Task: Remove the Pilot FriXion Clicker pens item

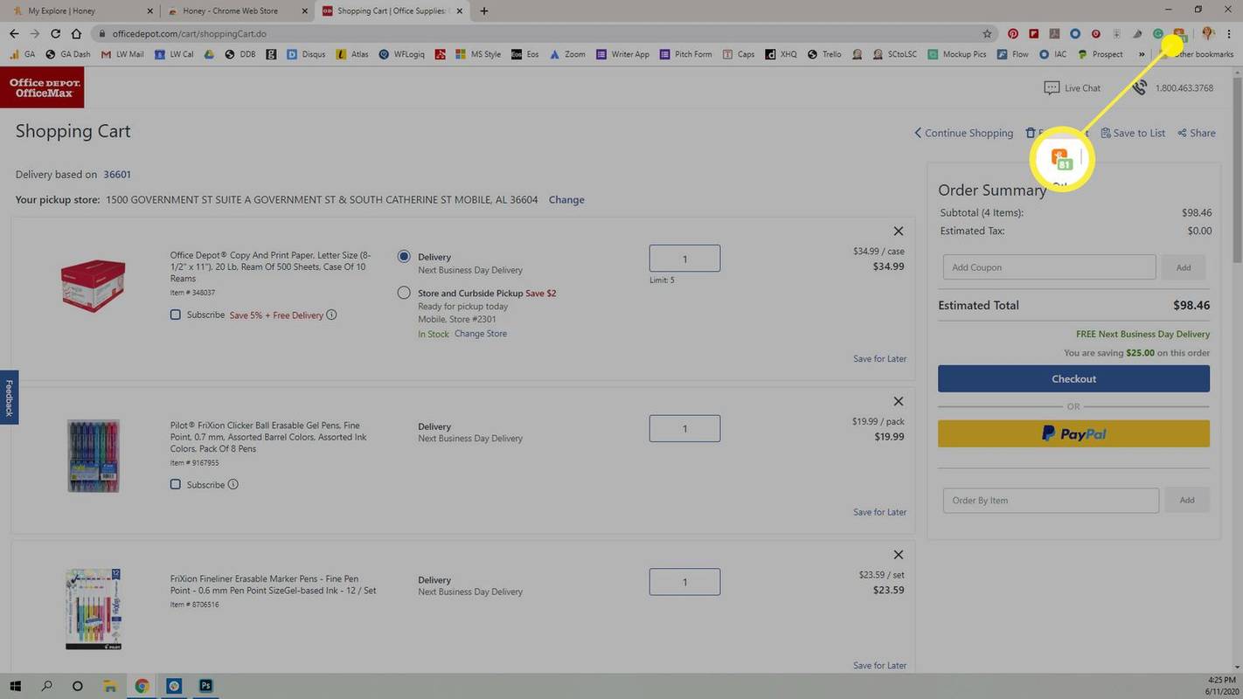Action: pyautogui.click(x=898, y=402)
